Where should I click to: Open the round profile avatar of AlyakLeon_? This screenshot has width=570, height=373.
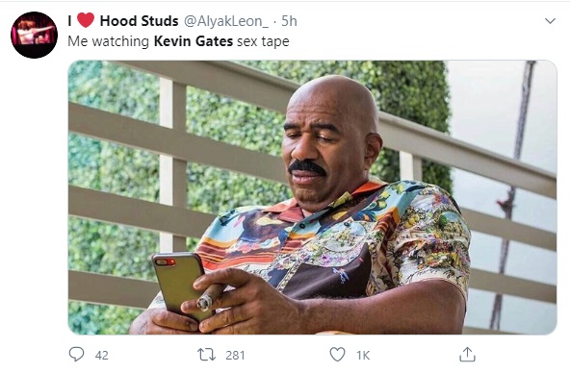pyautogui.click(x=34, y=35)
